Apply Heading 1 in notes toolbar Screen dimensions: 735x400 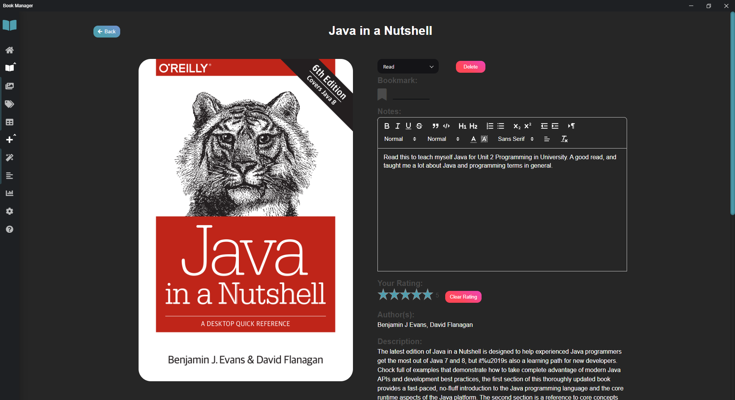coord(462,126)
